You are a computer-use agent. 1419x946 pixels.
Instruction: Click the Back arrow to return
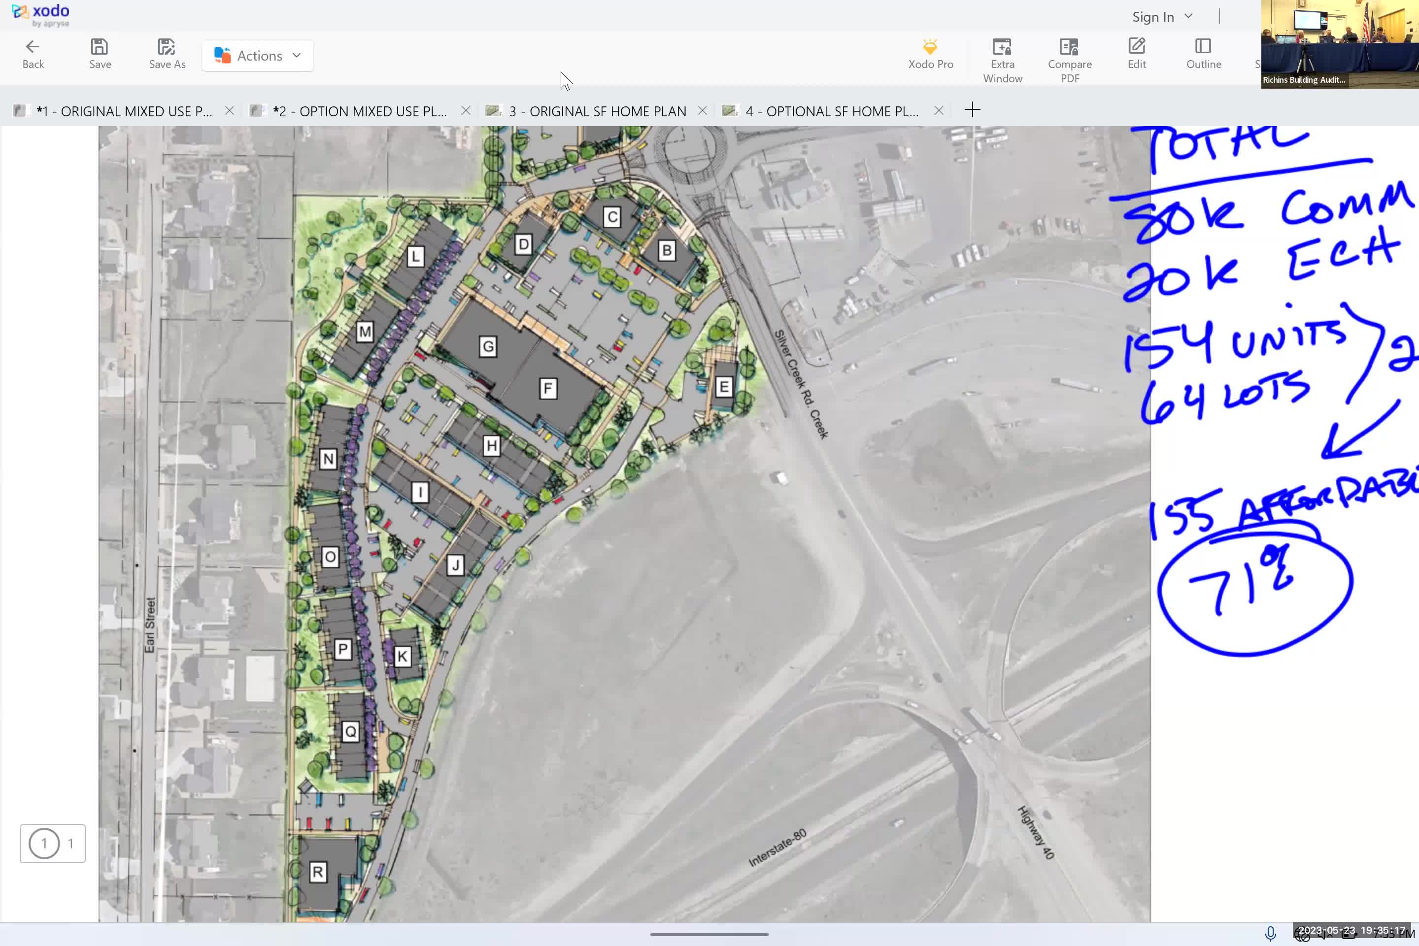coord(33,54)
